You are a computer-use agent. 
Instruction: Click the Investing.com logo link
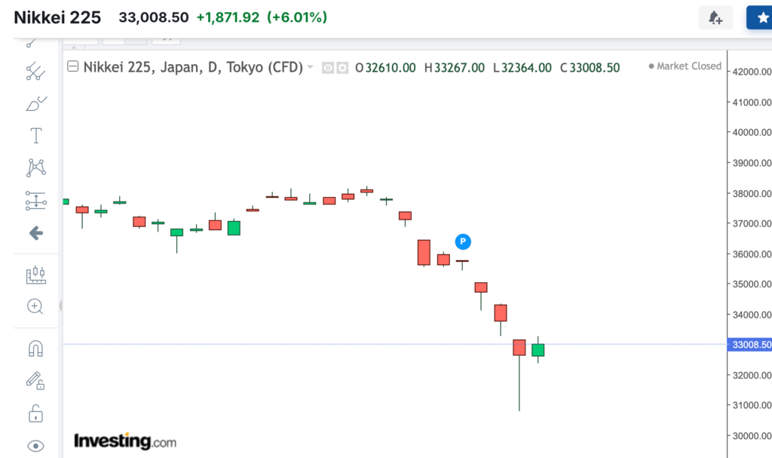coord(124,441)
